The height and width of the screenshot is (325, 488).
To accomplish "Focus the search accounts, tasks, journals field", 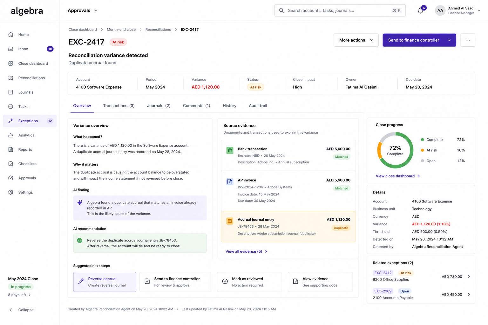I will coord(340,10).
